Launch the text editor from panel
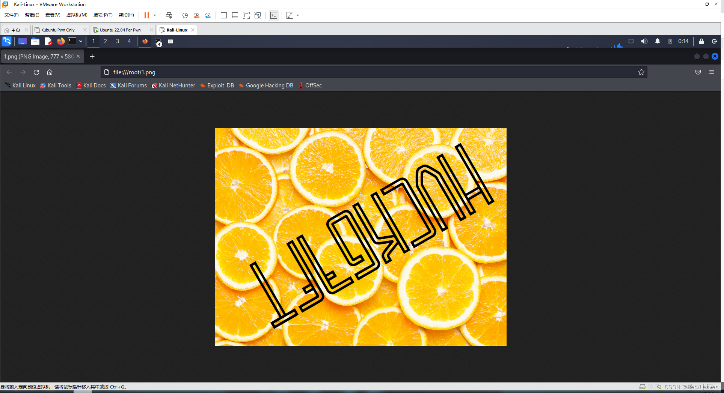724x393 pixels. pyautogui.click(x=48, y=41)
